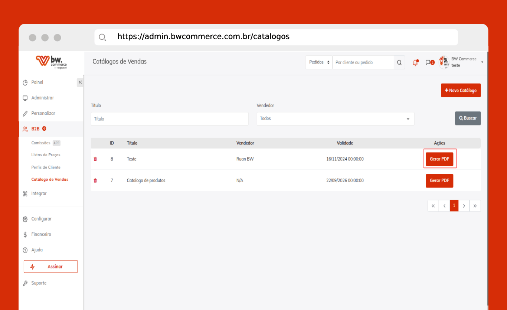Open the Pedidos search type dropdown
Viewport: 507px width, 310px height.
(x=319, y=62)
